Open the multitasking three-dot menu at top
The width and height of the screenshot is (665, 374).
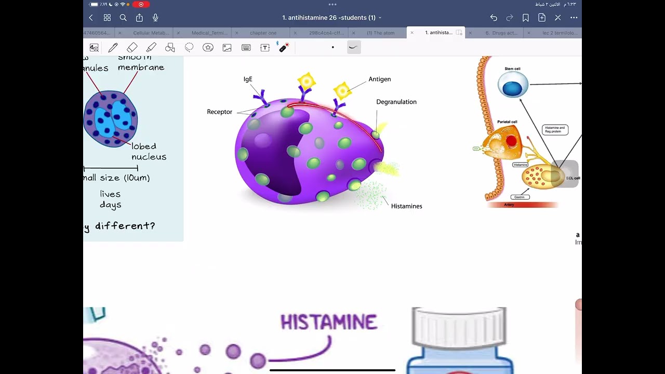332,4
